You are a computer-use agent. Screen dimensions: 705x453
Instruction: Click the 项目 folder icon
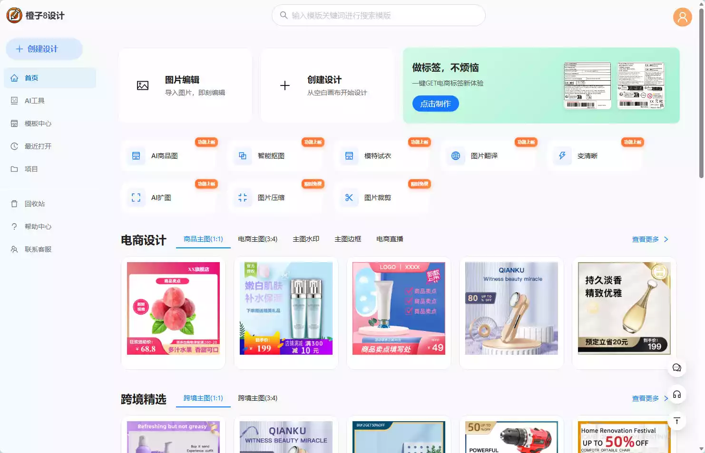click(x=14, y=169)
